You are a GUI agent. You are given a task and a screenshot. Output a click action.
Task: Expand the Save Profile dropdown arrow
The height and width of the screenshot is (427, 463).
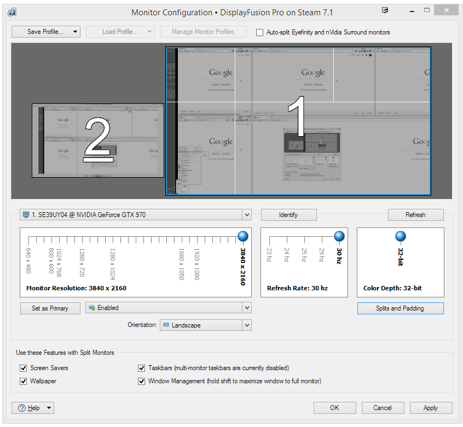(x=74, y=32)
